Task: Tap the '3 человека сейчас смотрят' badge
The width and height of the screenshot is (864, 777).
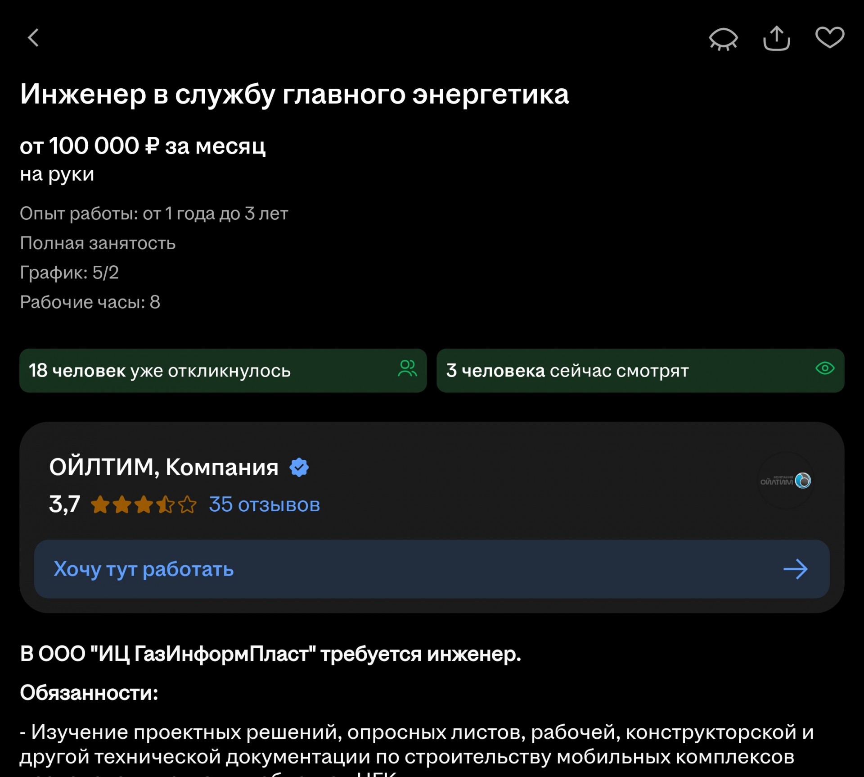Action: click(x=640, y=370)
